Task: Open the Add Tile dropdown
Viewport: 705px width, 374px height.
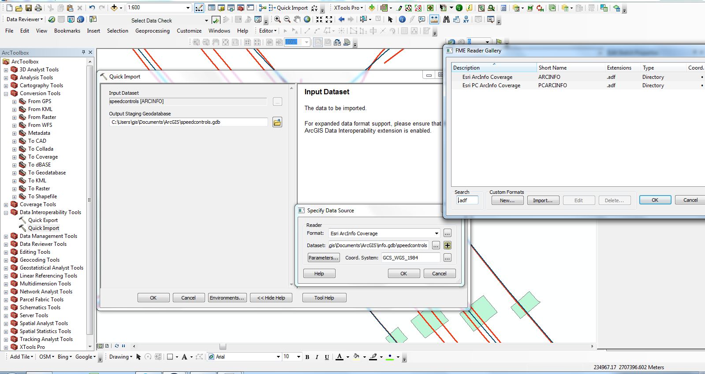Action: (22, 357)
